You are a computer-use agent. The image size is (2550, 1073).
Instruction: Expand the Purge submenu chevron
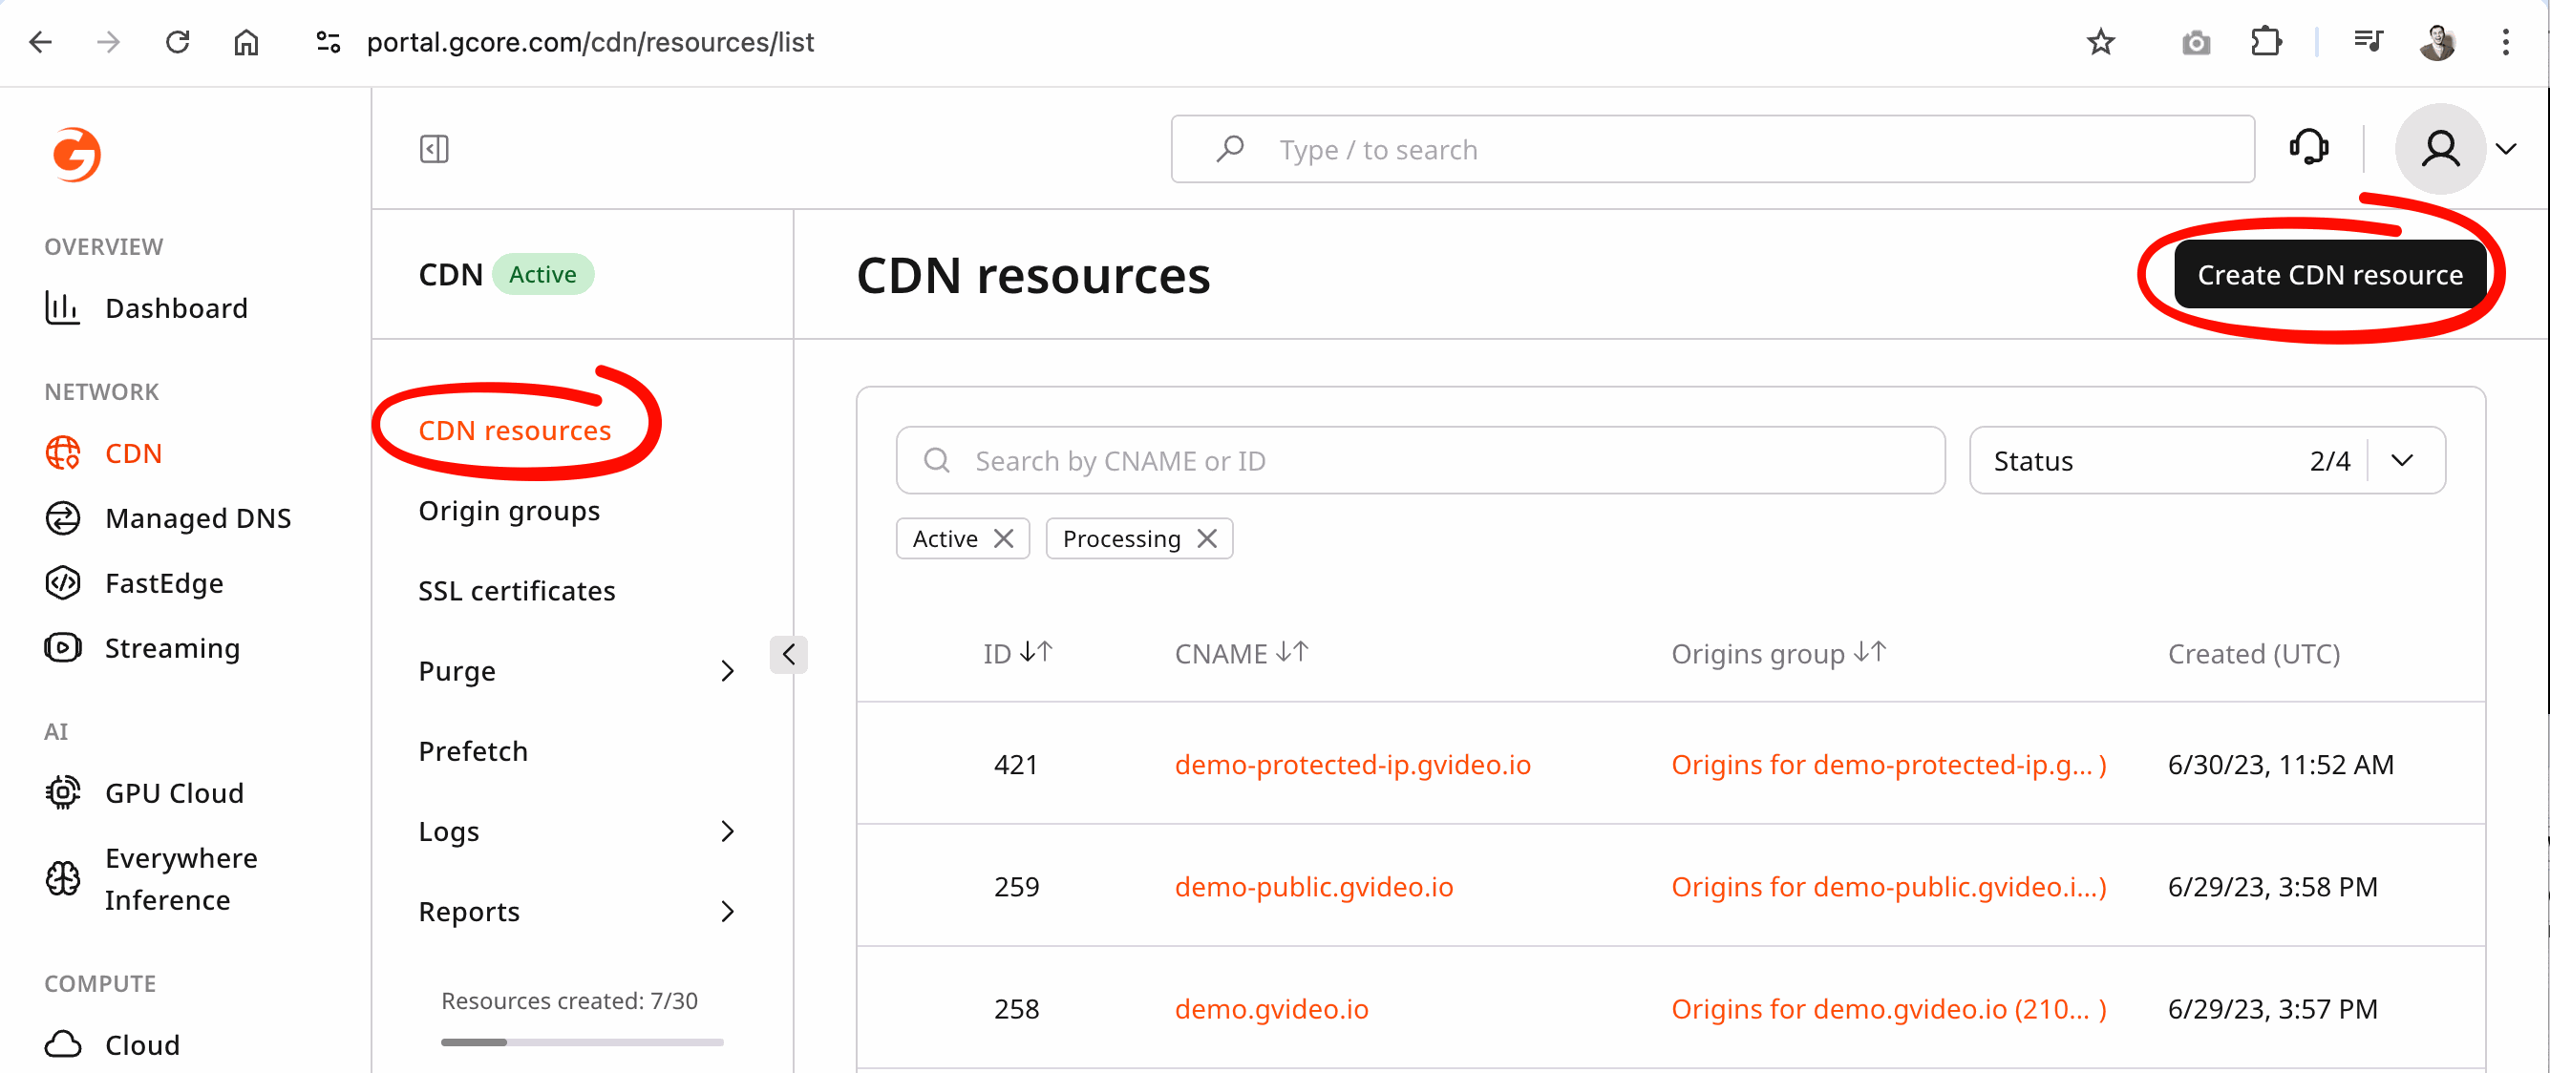727,670
